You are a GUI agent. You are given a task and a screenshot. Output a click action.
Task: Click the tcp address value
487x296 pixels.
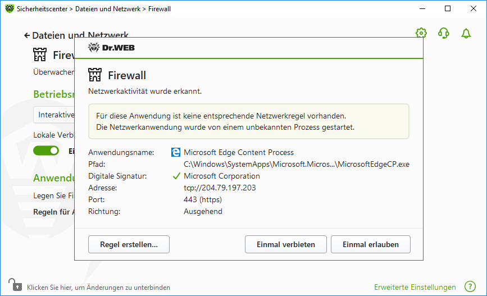[220, 188]
